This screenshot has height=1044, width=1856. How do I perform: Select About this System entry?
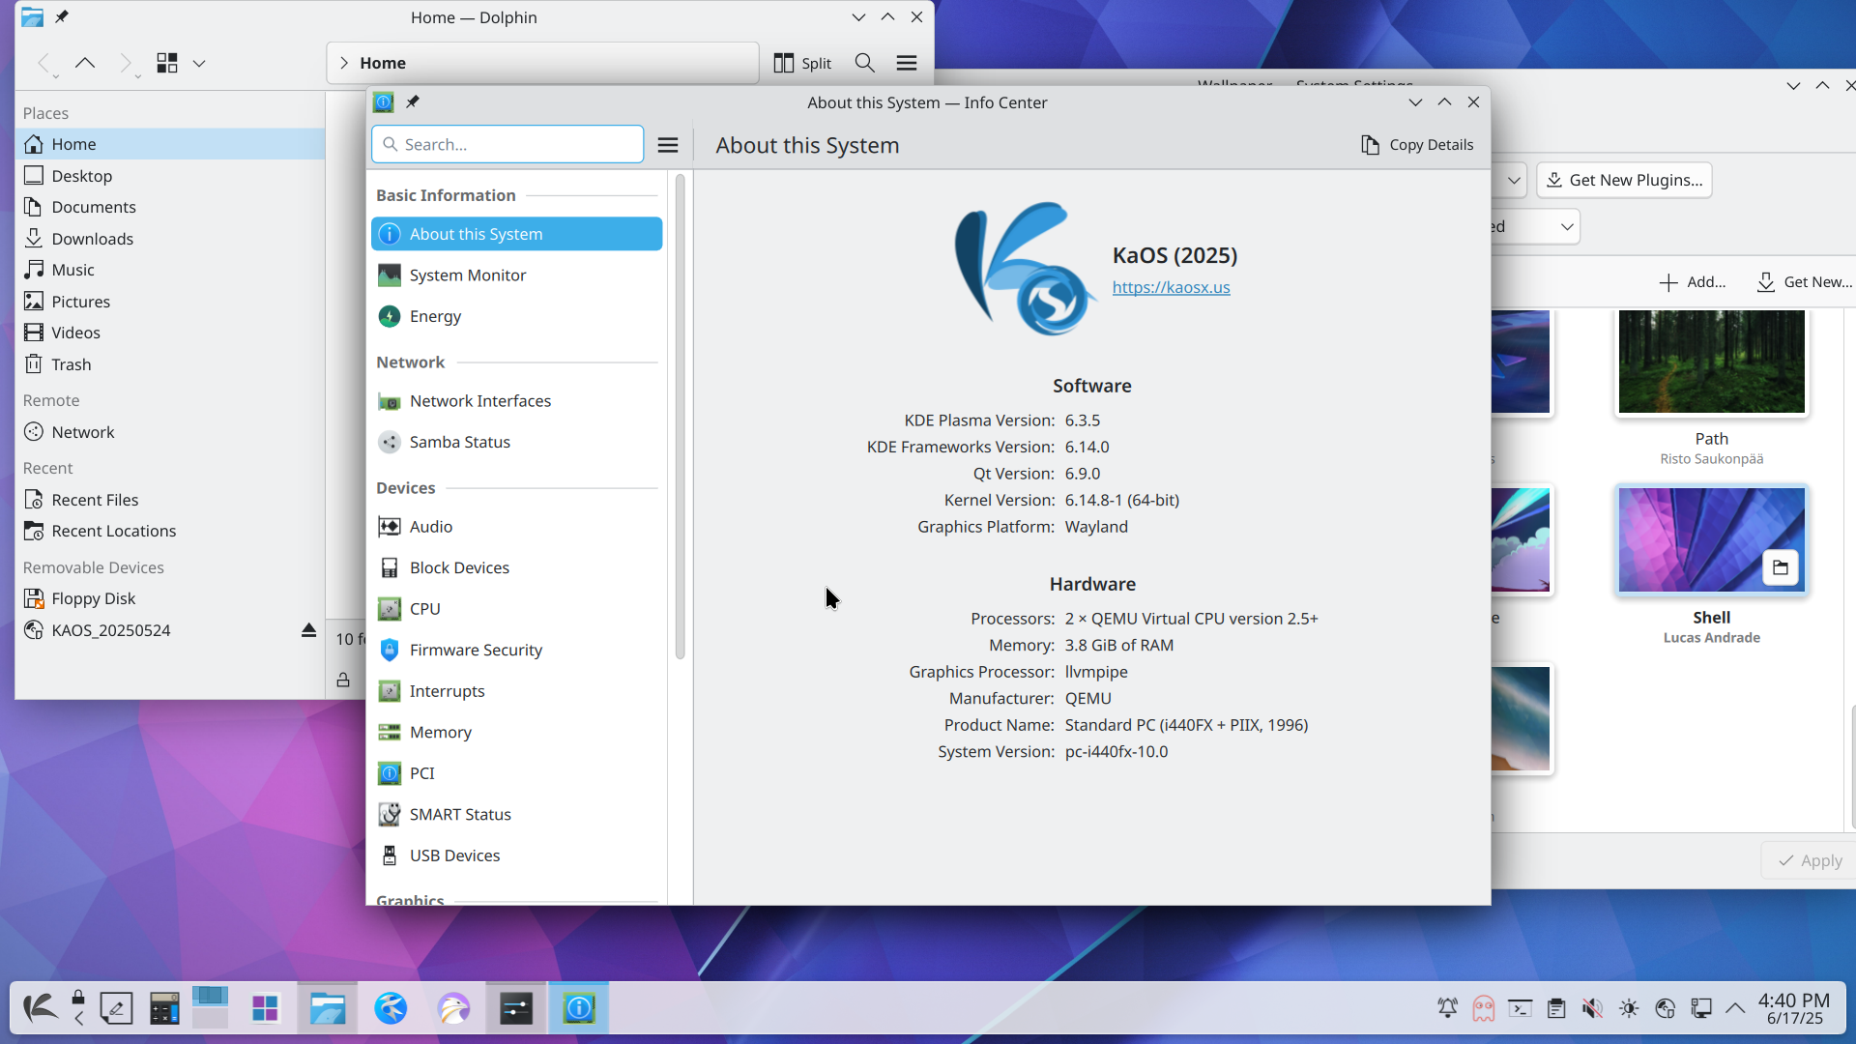click(516, 234)
